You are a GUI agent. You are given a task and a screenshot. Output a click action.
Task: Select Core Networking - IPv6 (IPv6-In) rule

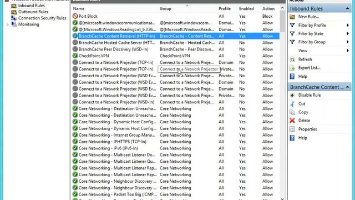[108, 148]
